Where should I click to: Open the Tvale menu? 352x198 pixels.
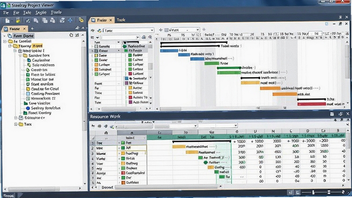[x=56, y=12]
